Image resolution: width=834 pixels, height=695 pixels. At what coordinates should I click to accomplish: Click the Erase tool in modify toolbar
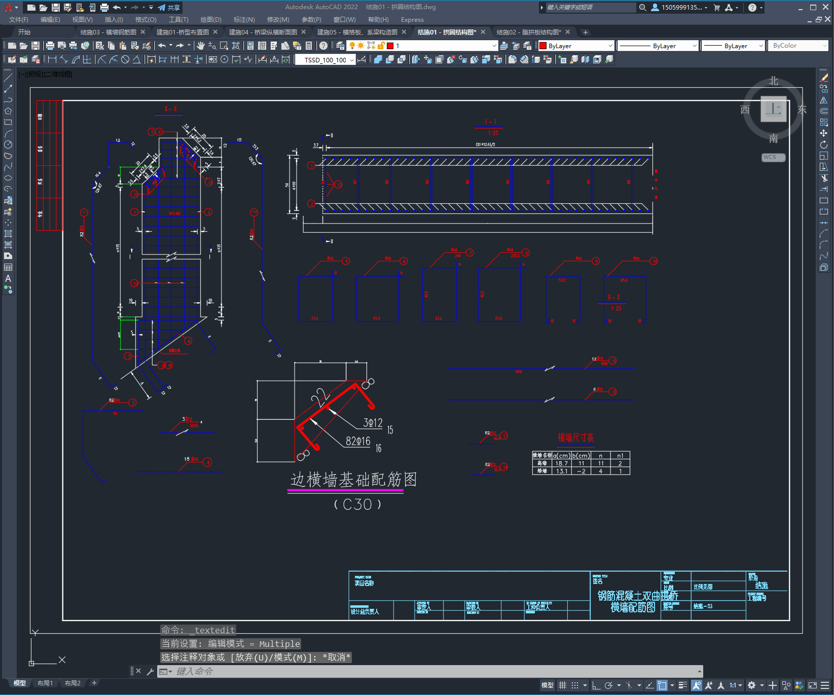pos(824,78)
